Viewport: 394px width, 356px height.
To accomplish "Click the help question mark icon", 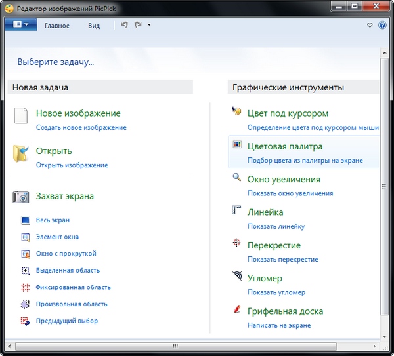I will click(x=382, y=26).
